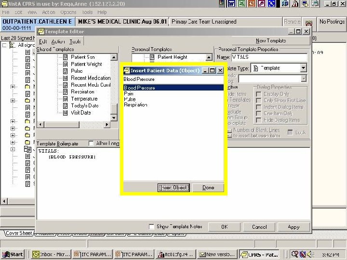This screenshot has width=347, height=260.
Task: Open the magnifier icon in system tray
Action: click(294, 254)
